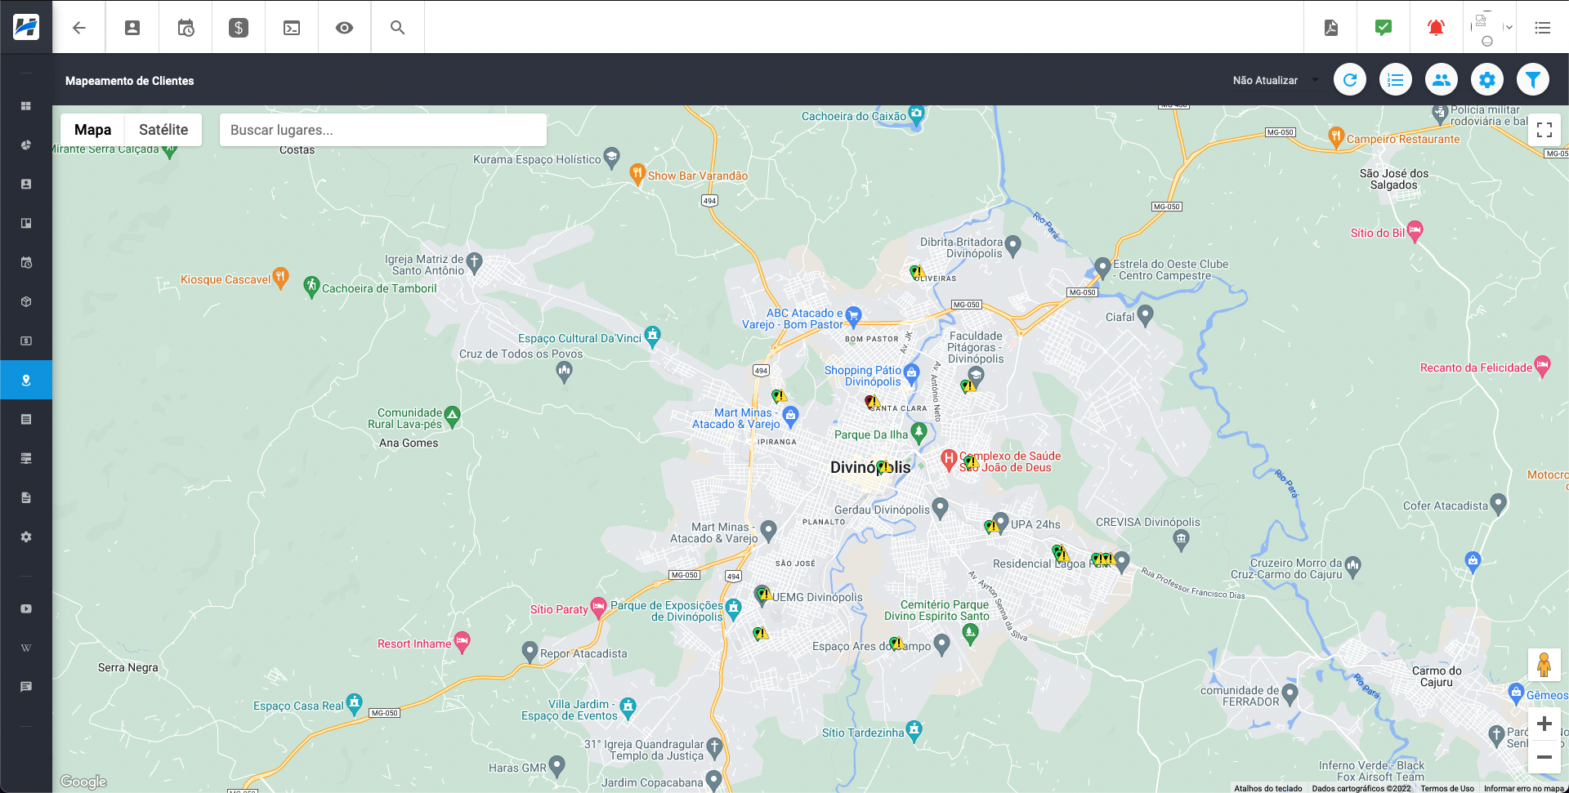Open the file document icon in the sidebar

(26, 498)
